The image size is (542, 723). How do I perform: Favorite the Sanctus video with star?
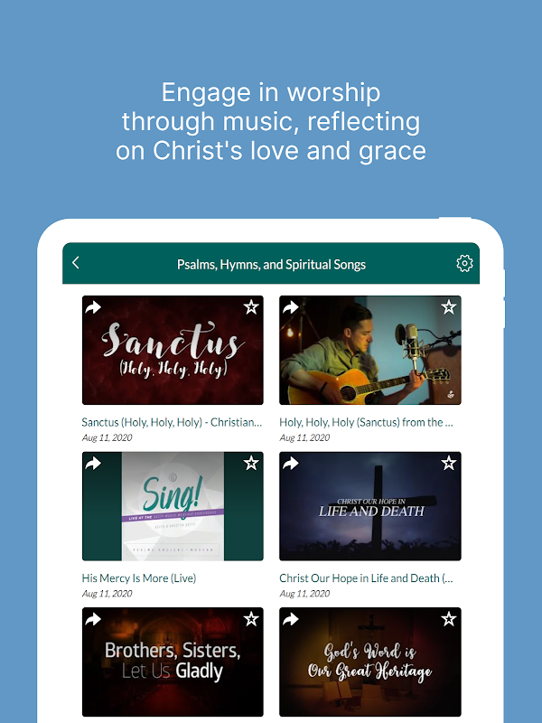pyautogui.click(x=251, y=306)
